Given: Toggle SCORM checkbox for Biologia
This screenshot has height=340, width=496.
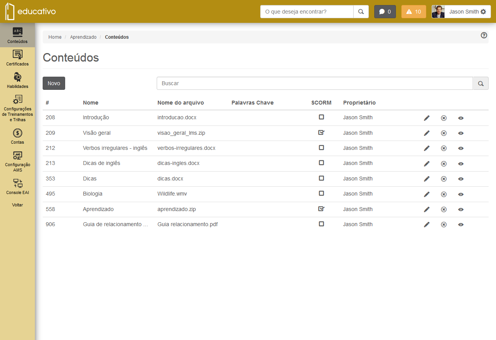Looking at the screenshot, I should 321,193.
